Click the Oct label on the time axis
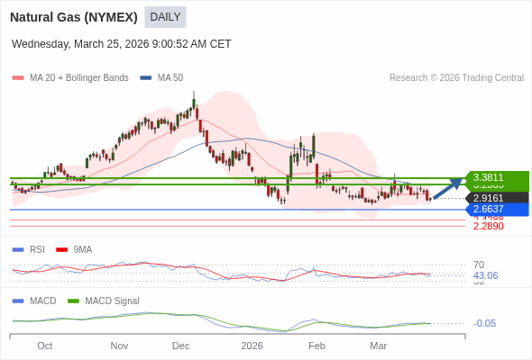Image resolution: width=532 pixels, height=360 pixels. click(45, 346)
